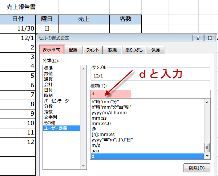Select the 客数 header cell
Image resolution: width=218 pixels, height=176 pixels.
[x=126, y=19]
